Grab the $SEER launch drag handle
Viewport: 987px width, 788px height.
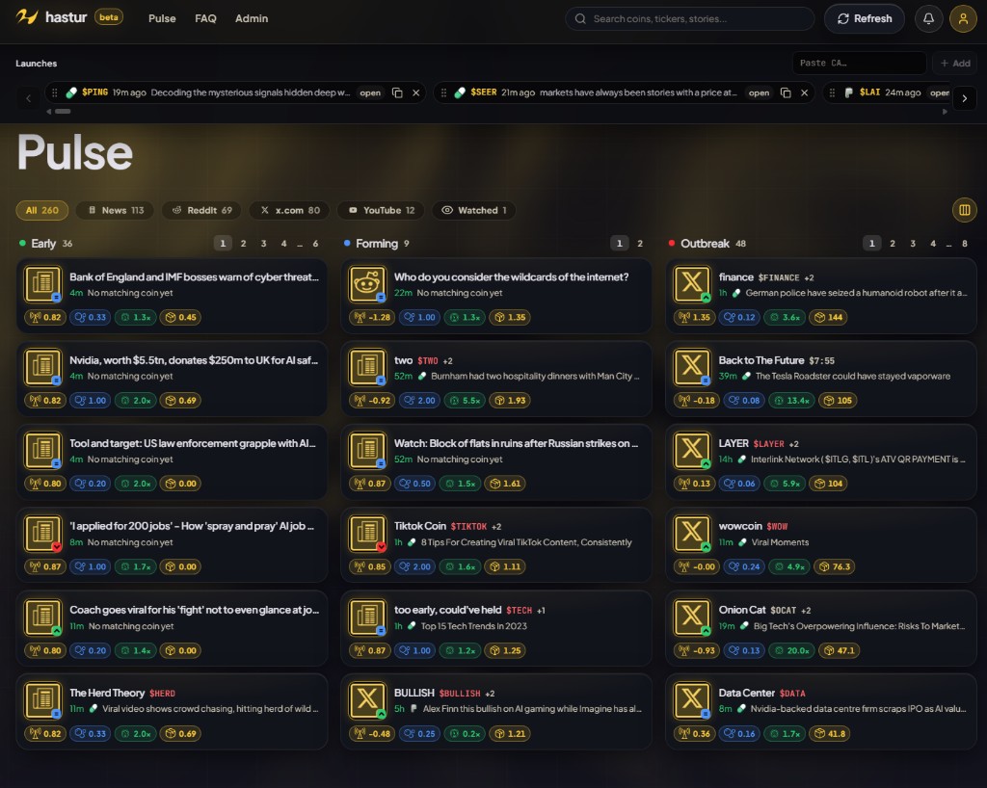tap(443, 92)
